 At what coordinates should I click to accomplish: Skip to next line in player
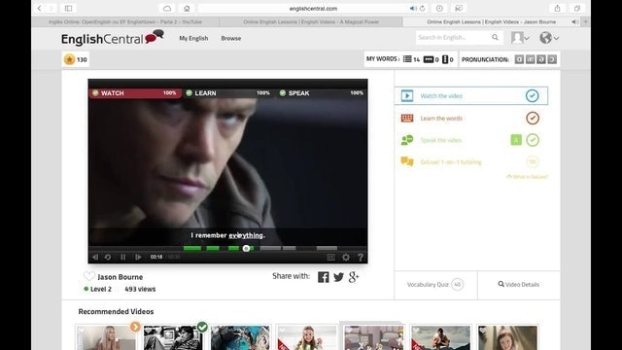pos(138,257)
